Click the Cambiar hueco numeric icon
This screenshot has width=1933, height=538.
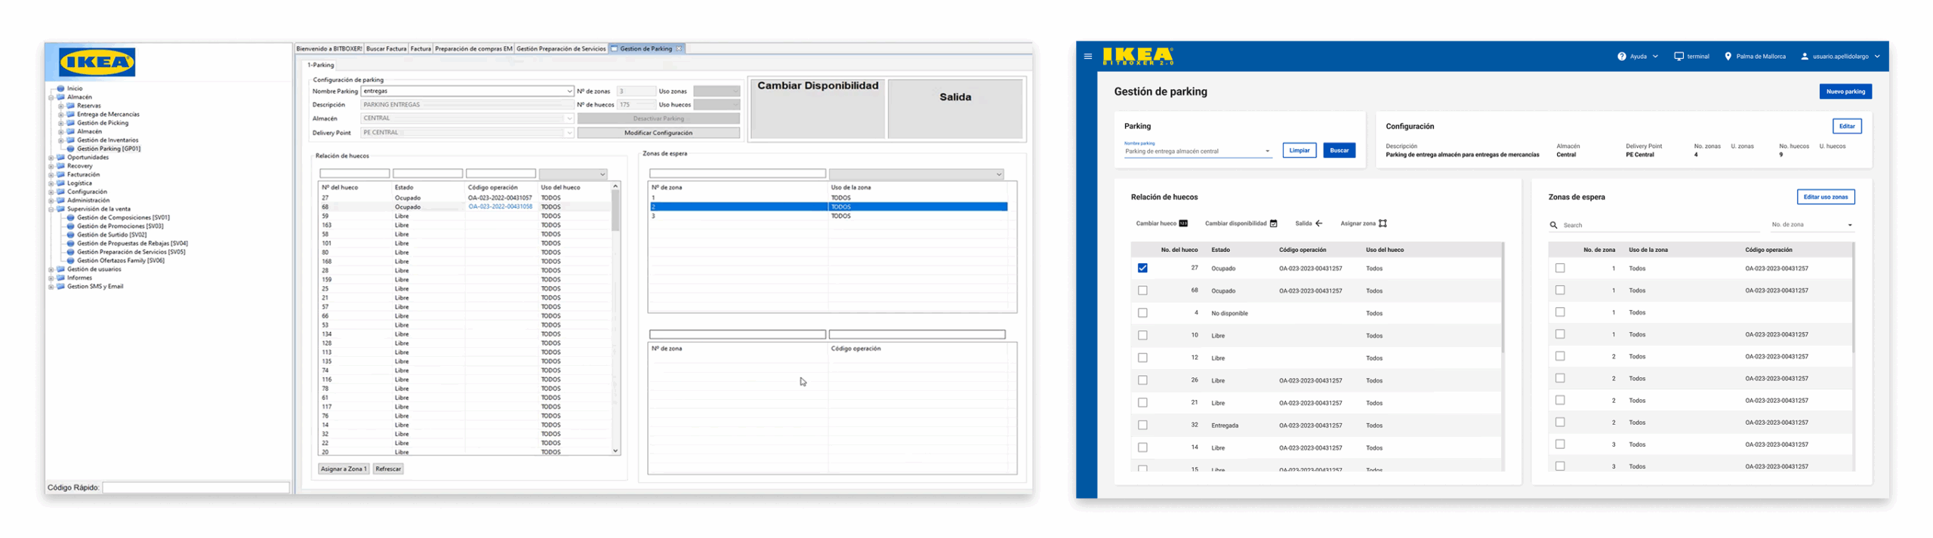click(x=1183, y=223)
